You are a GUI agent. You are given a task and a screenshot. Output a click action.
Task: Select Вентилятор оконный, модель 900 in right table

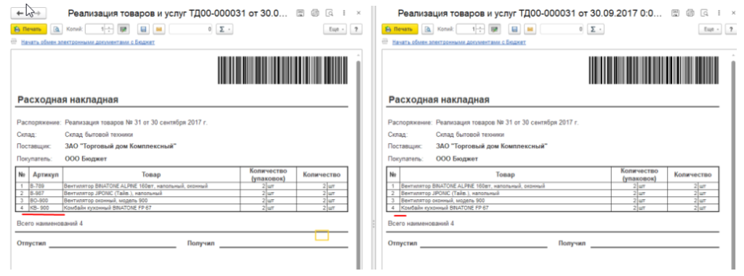506,200
